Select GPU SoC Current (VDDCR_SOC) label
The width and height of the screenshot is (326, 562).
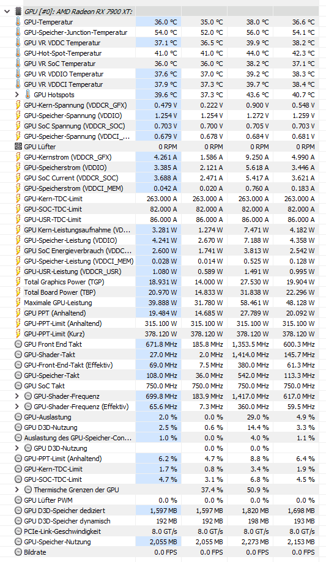[x=71, y=178]
